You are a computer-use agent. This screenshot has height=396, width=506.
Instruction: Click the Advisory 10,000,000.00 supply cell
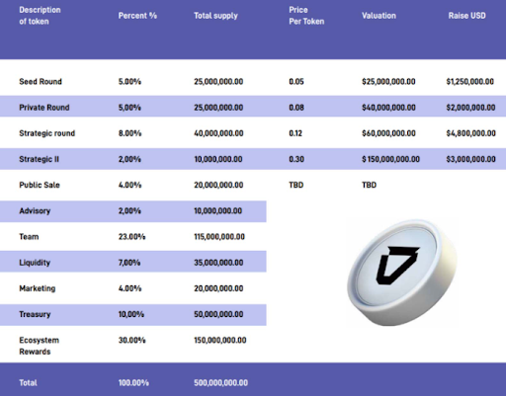(x=218, y=211)
